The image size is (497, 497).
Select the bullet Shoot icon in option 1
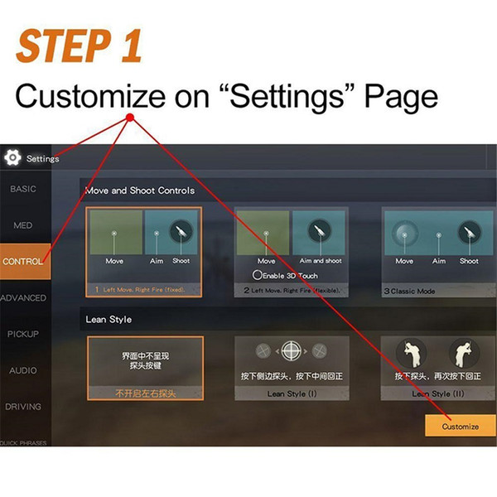(x=181, y=230)
